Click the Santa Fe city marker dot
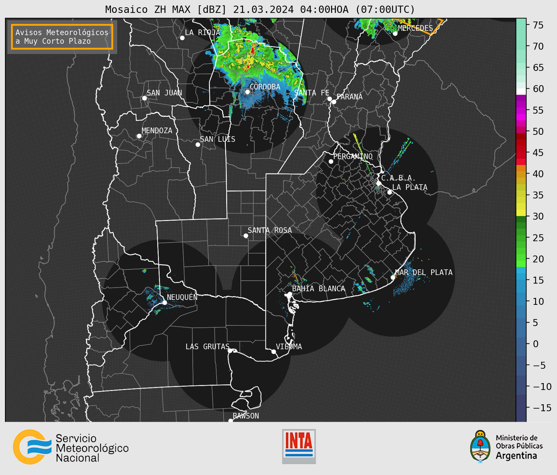The image size is (557, 475). [x=330, y=99]
